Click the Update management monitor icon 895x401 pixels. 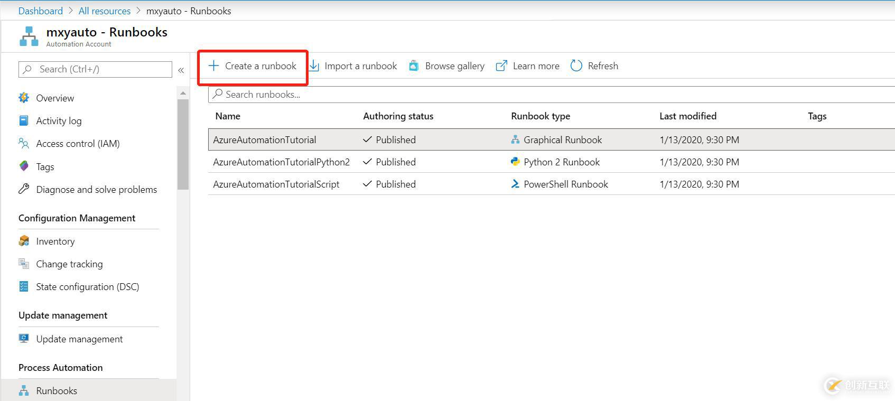(x=24, y=339)
